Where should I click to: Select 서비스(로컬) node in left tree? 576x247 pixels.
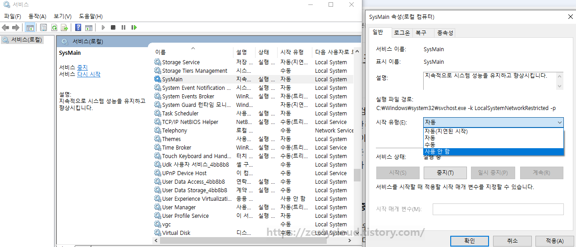tap(23, 40)
